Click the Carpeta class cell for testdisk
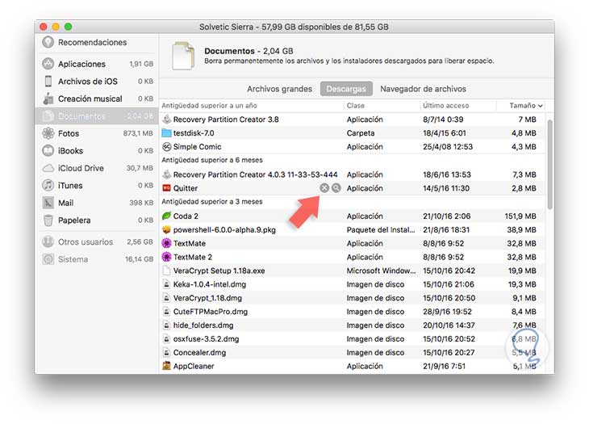 pos(360,133)
